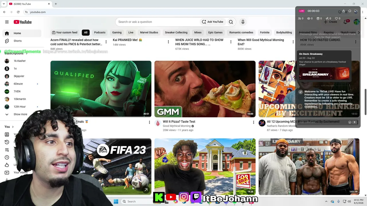The height and width of the screenshot is (206, 367).
Task: Filter by Romantic comedies
Action: 241,33
